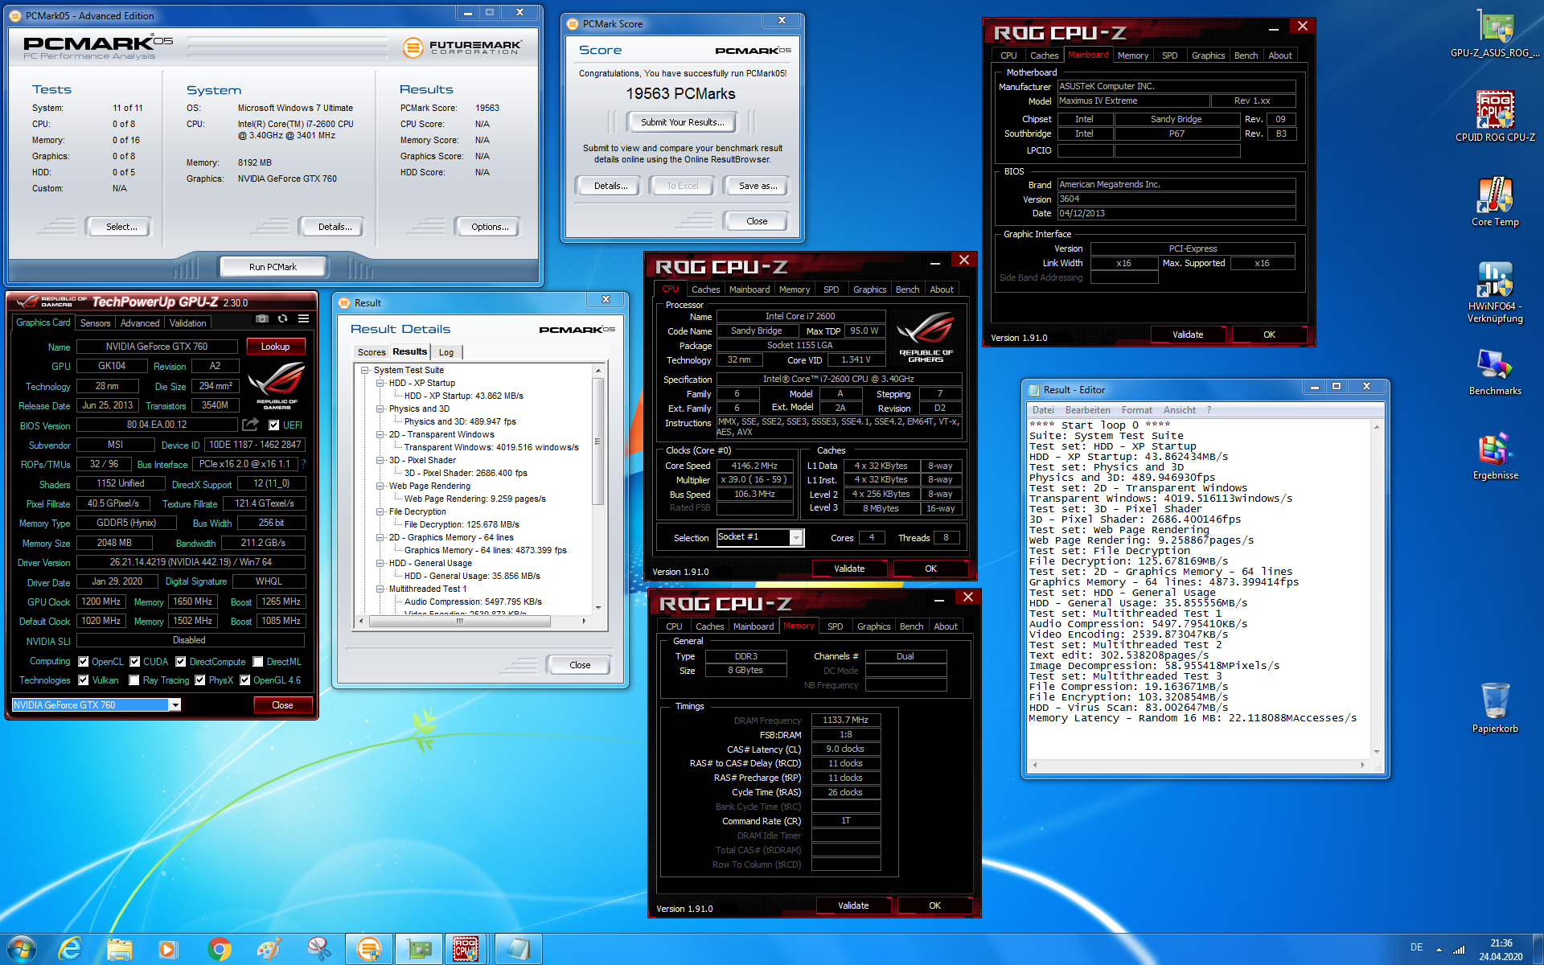Click Result Details horizontal scrollbar
Screen dimensions: 1544x965
click(x=472, y=621)
